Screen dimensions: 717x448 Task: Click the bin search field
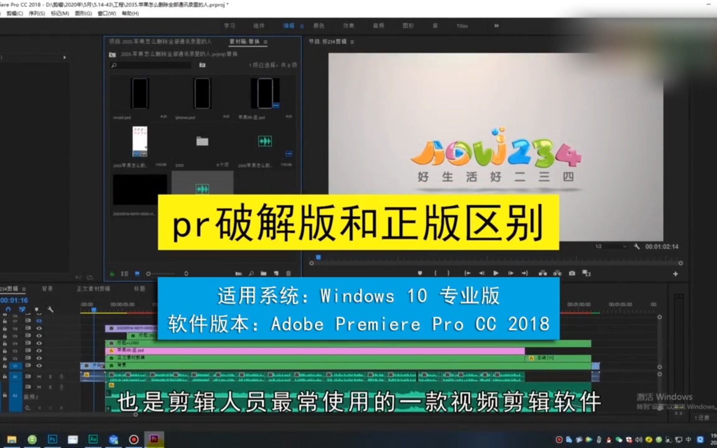(x=151, y=65)
